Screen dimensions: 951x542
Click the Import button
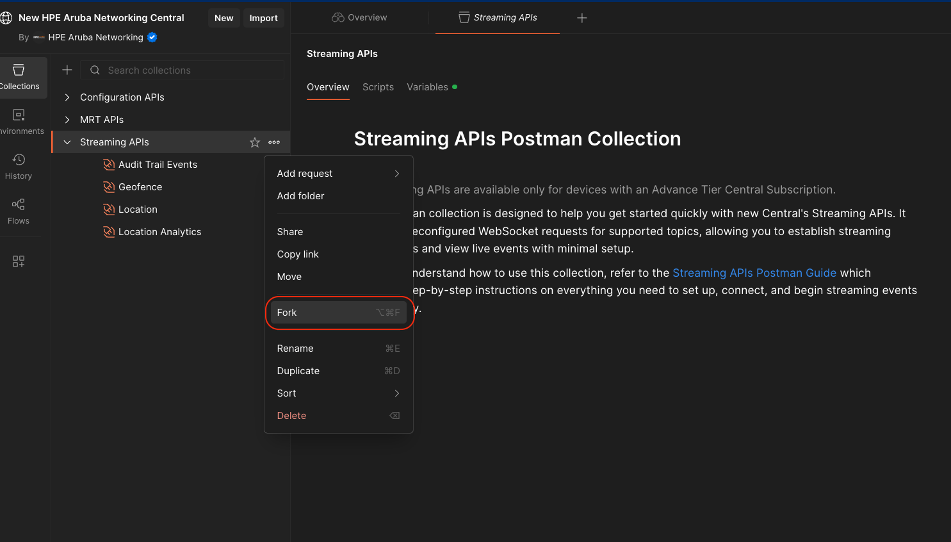click(264, 18)
